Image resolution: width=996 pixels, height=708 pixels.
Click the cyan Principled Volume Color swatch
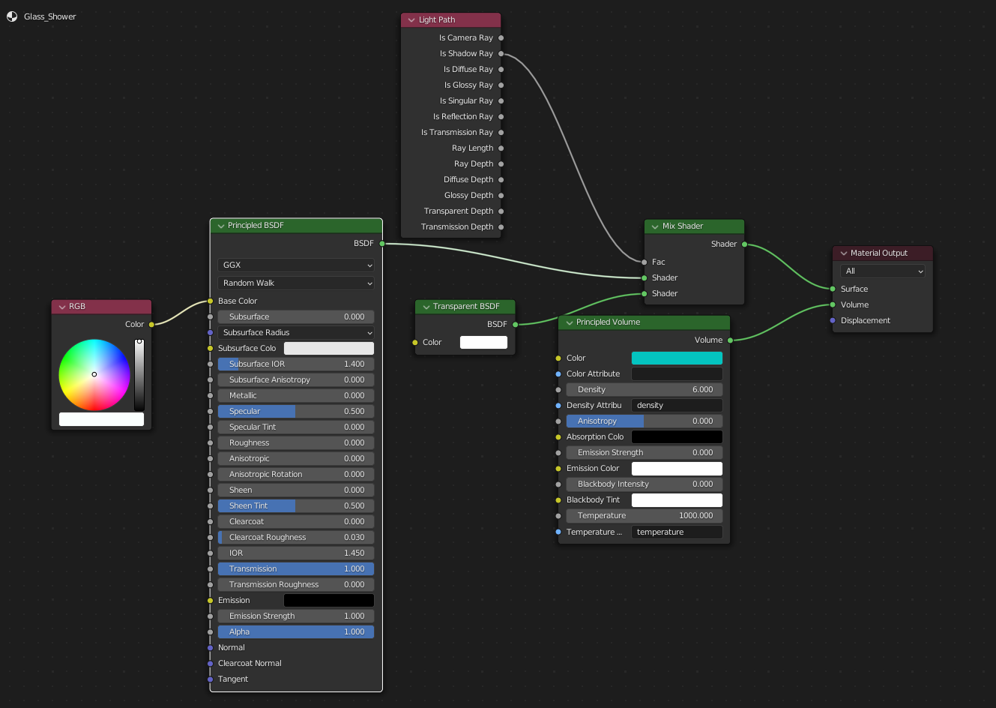click(x=677, y=358)
